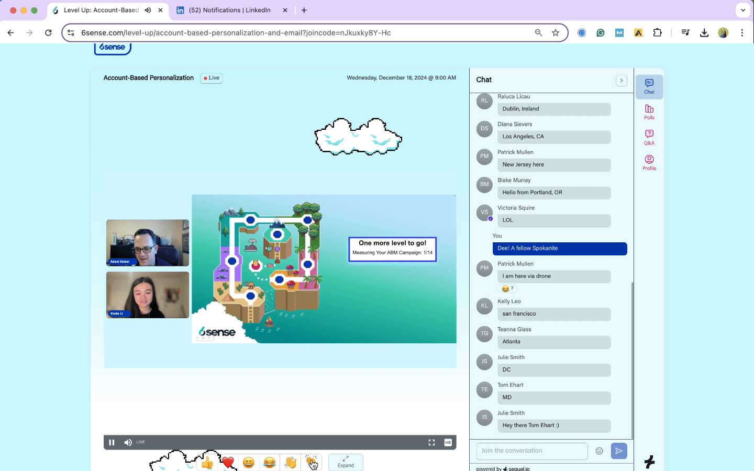Open the Chrome extensions puzzle icon

[658, 32]
